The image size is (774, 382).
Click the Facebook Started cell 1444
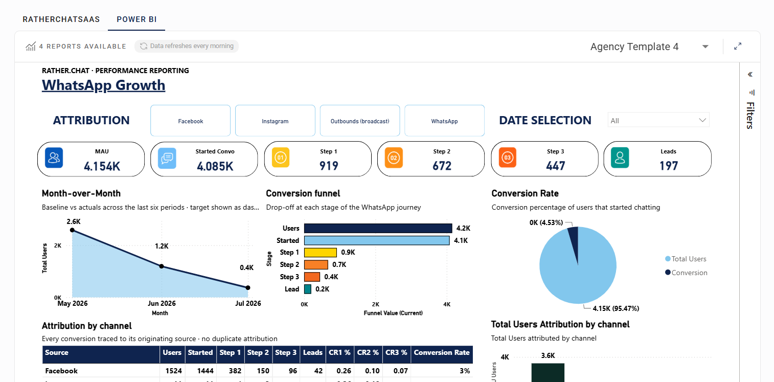pyautogui.click(x=200, y=371)
